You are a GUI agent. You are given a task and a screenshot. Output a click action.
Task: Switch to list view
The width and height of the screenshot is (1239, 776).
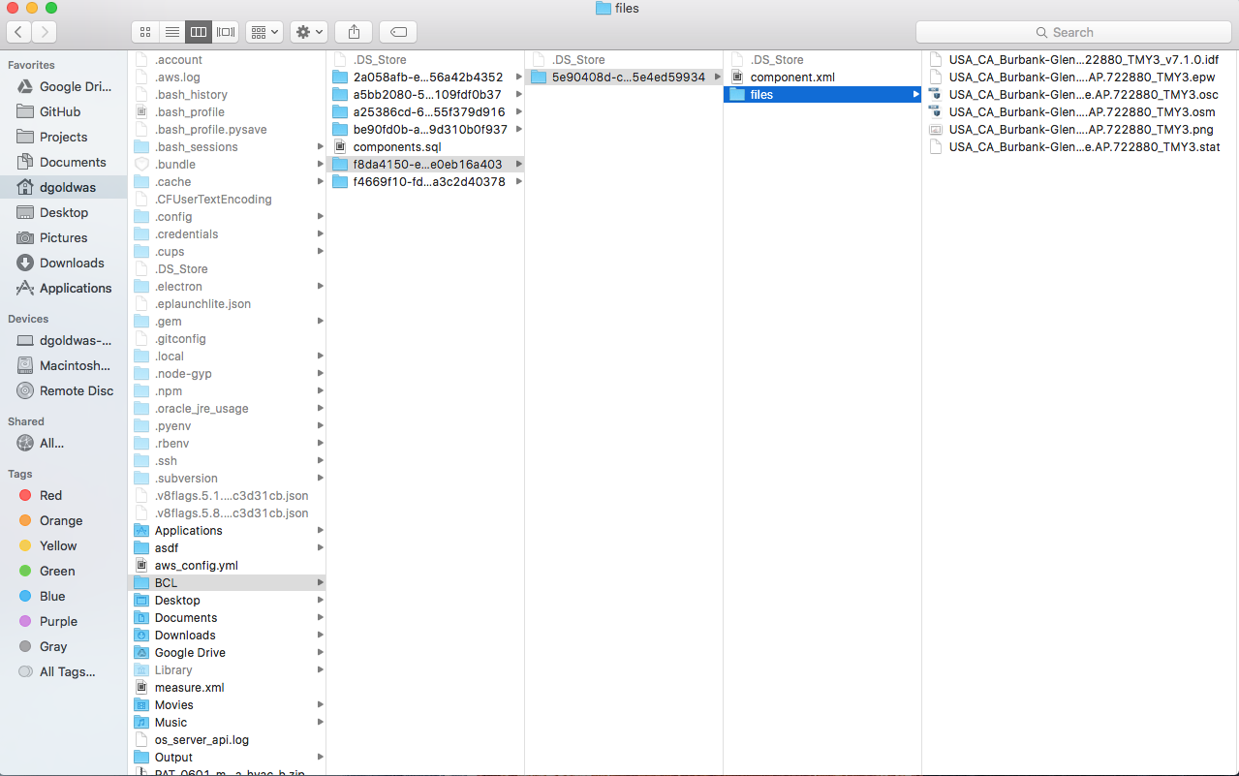(x=171, y=32)
